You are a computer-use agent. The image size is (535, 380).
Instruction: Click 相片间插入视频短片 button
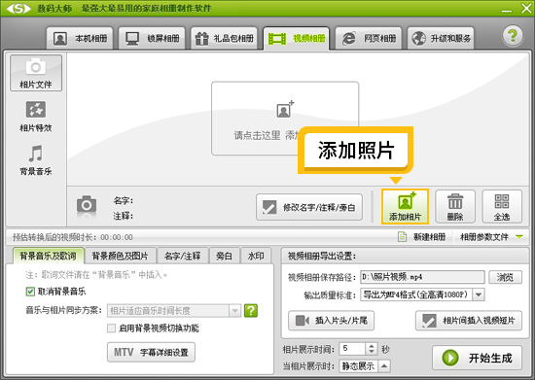click(469, 321)
